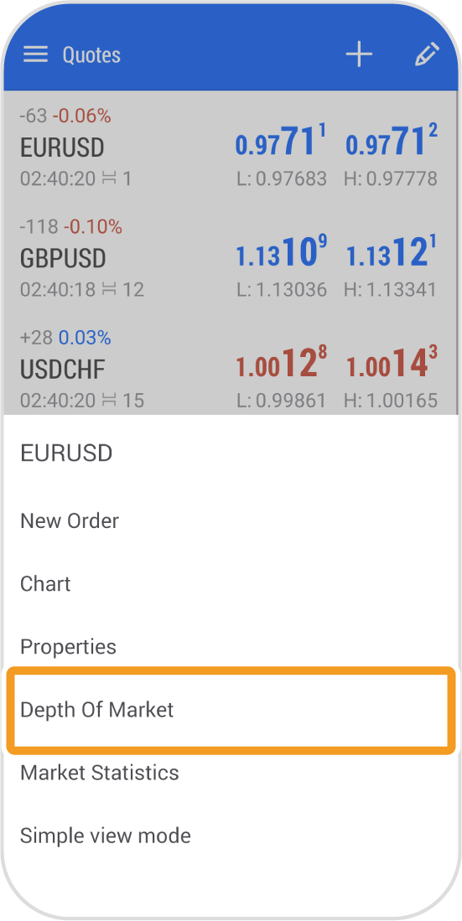Click the EURUSD spread icon
Screen dimensions: 462x921
coord(109,178)
